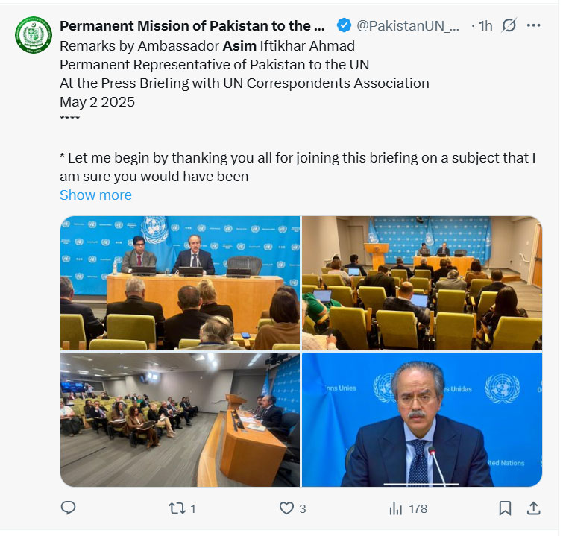Repost this tweet using the repost icon
Screen dimensions: 563x536
pos(177,508)
